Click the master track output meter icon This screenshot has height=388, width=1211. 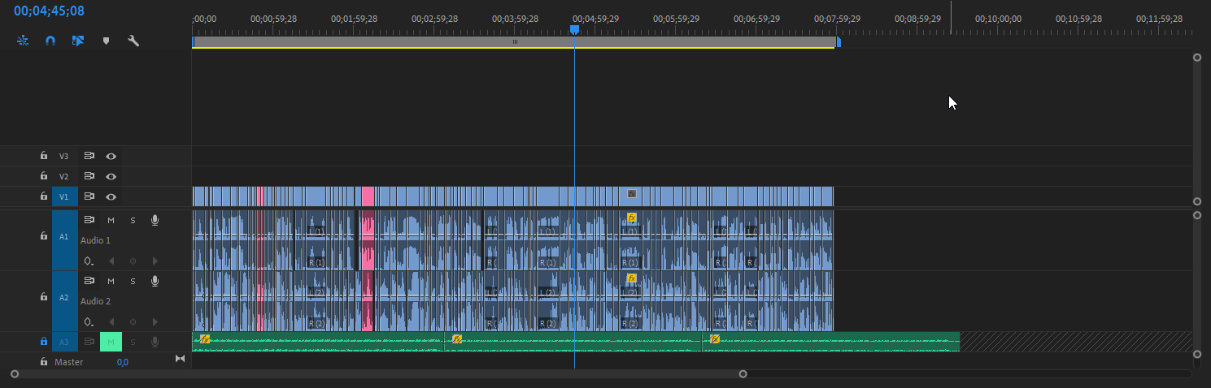[x=180, y=359]
